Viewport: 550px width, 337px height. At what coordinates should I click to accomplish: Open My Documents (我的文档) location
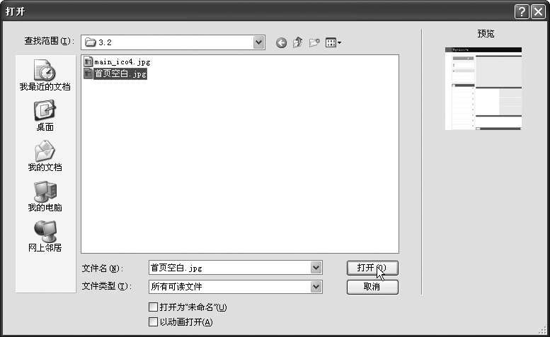coord(45,155)
